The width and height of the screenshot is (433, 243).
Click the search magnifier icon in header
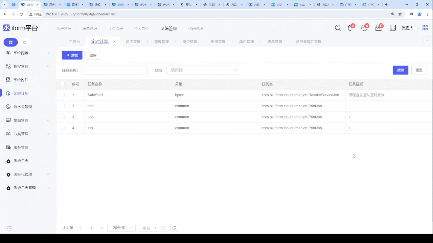[338, 28]
